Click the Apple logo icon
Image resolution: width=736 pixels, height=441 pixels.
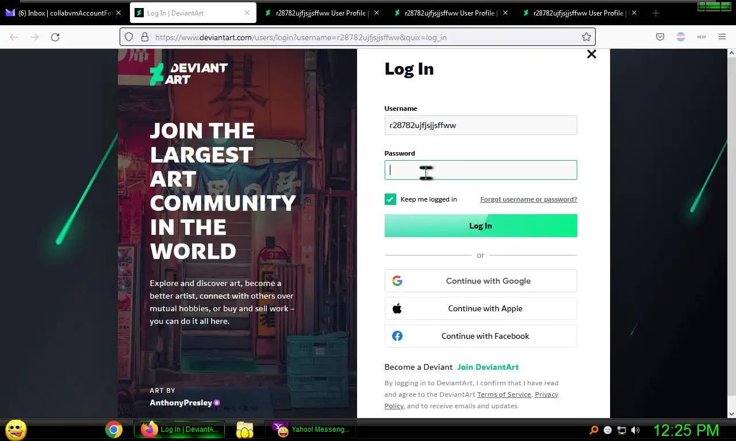coord(397,308)
